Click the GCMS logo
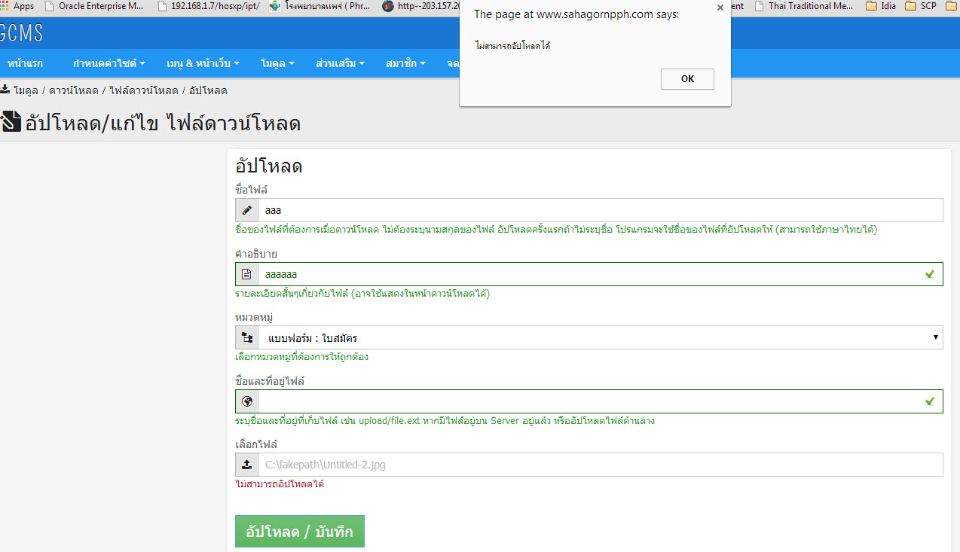Image resolution: width=960 pixels, height=552 pixels. point(22,33)
